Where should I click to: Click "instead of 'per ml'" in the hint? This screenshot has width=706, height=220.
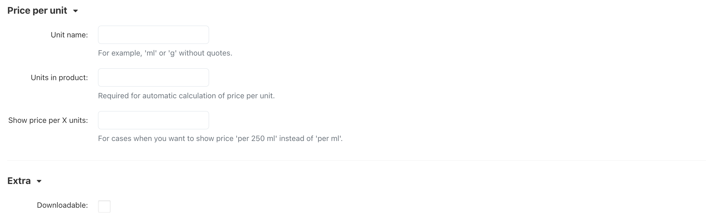pyautogui.click(x=310, y=138)
